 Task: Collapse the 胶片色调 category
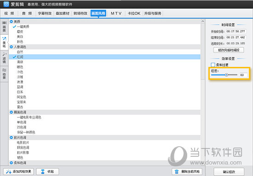(x=11, y=137)
